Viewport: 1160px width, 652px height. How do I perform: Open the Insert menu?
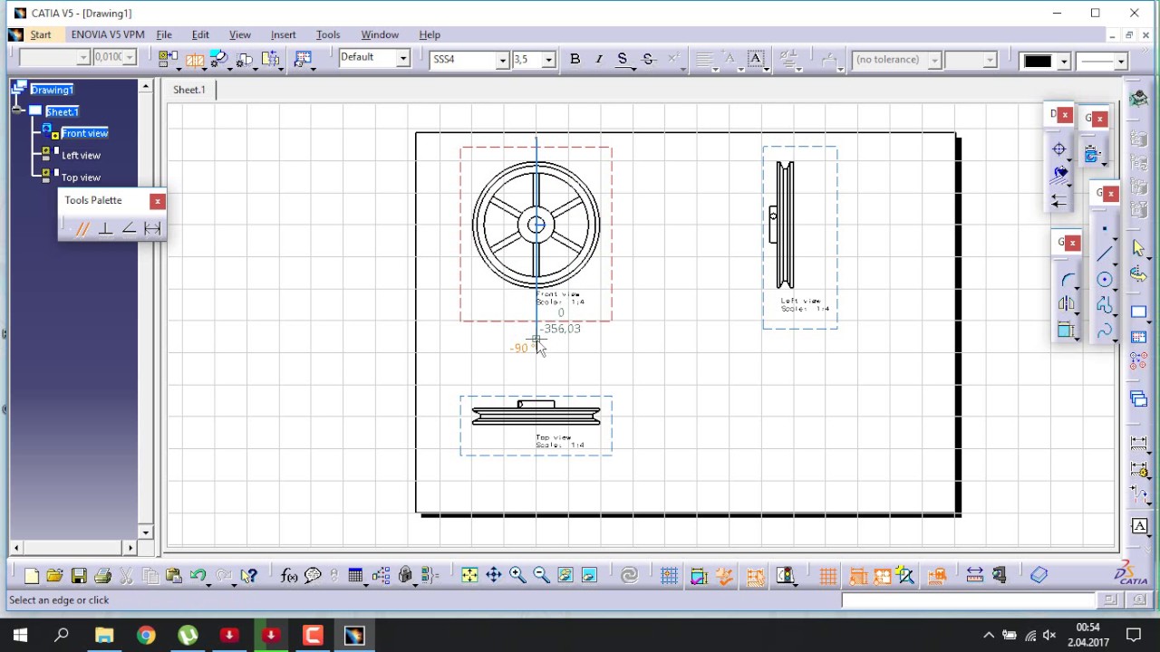coord(284,34)
